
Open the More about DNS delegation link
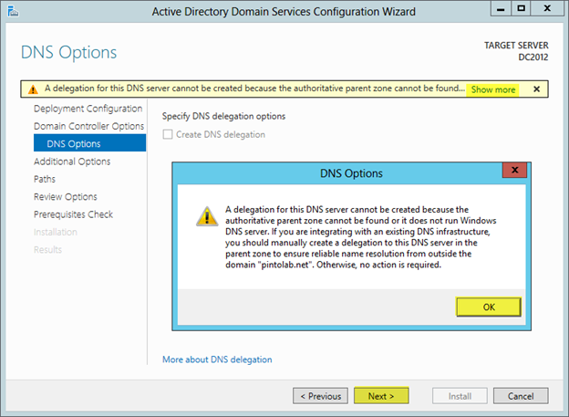[x=217, y=360]
